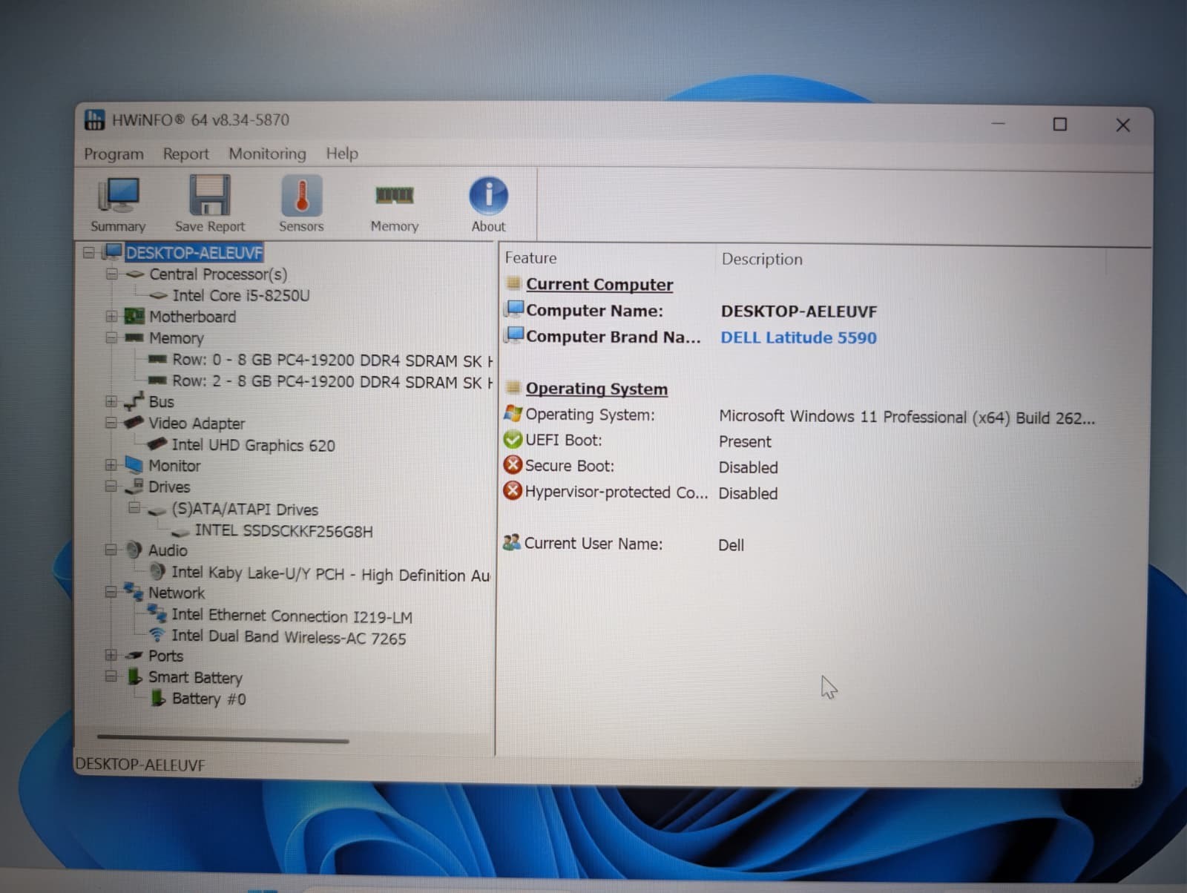Select the Row: 2 memory module entry
This screenshot has height=893, width=1187.
click(x=332, y=382)
